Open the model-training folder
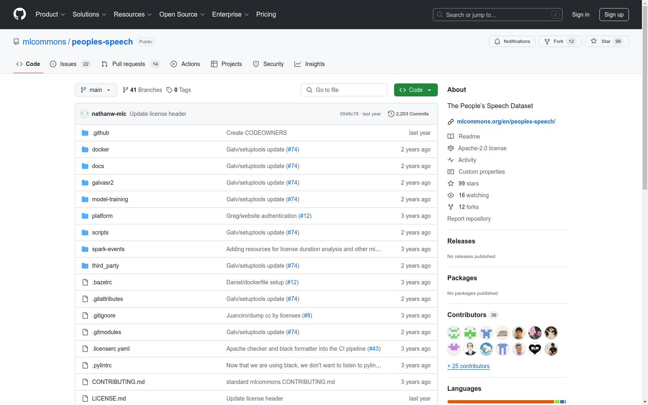Viewport: 648px width, 405px height. tap(110, 199)
